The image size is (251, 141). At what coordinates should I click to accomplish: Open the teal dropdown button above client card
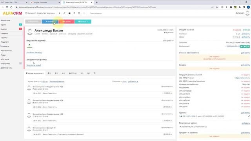point(83,22)
